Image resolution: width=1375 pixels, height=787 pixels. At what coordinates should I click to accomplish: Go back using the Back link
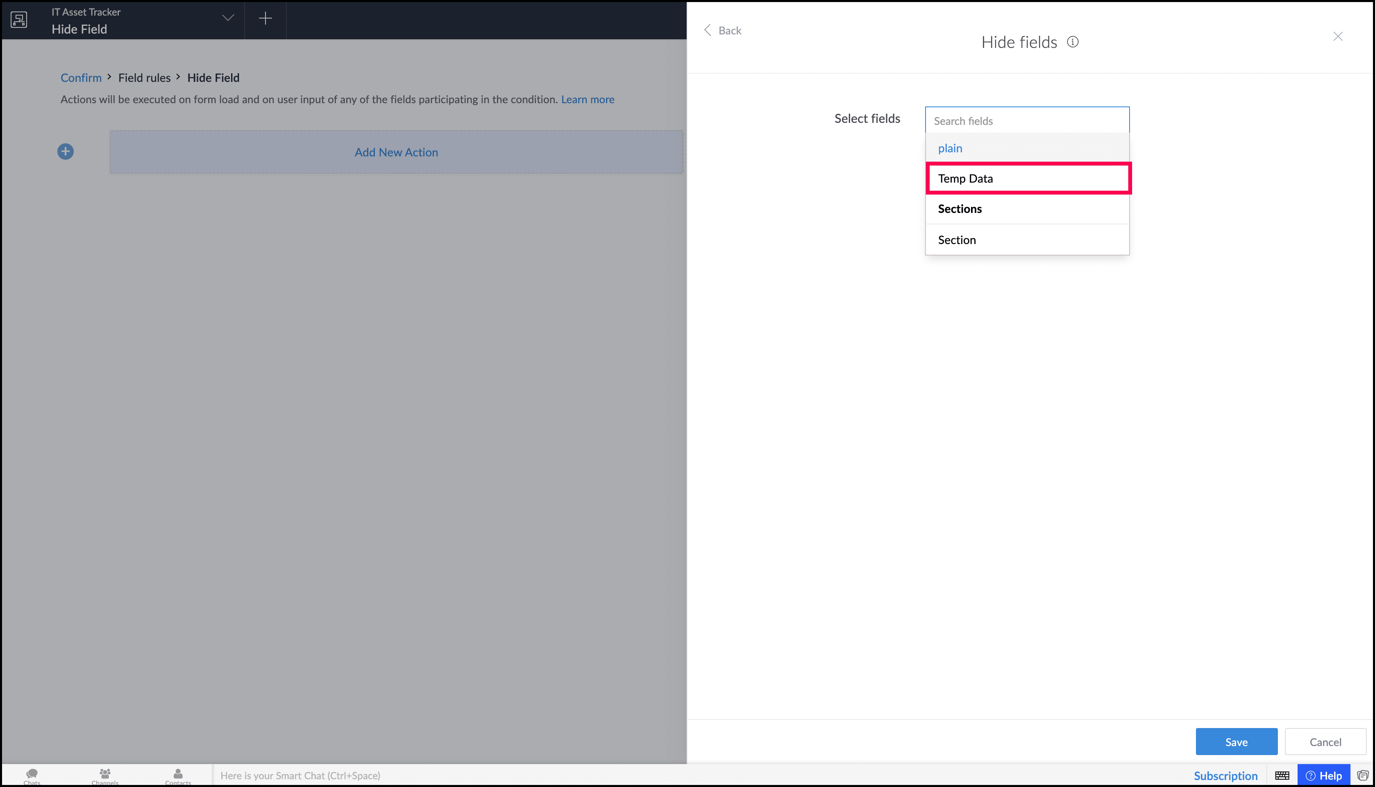tap(722, 31)
